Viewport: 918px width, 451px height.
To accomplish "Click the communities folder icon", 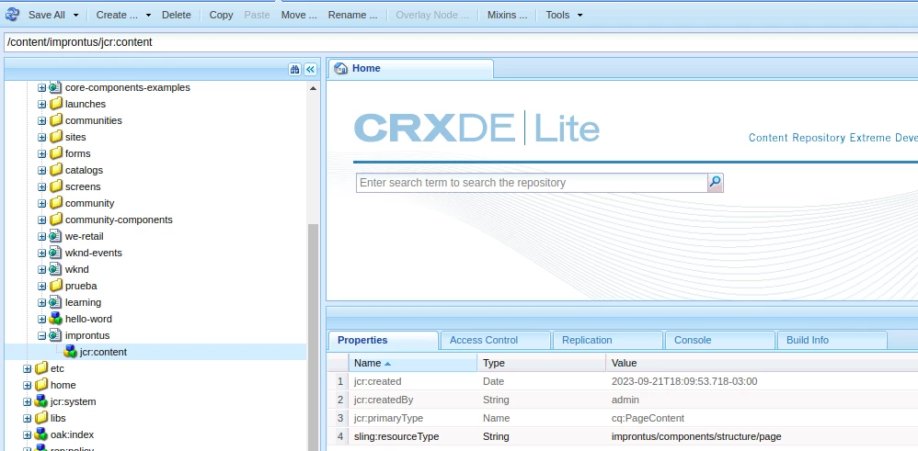I will pos(55,120).
